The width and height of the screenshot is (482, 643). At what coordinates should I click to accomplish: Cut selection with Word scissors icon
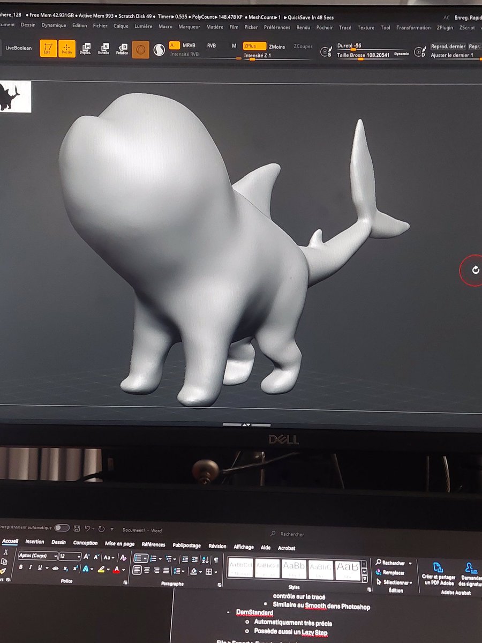pyautogui.click(x=5, y=552)
